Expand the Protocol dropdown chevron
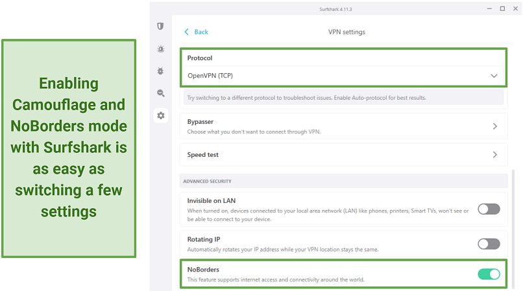Image resolution: width=523 pixels, height=291 pixels. click(494, 76)
